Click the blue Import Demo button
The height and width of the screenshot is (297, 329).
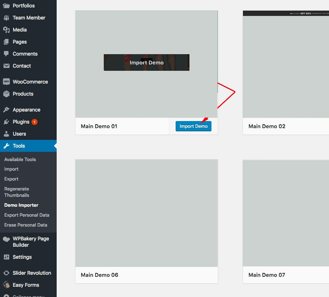point(193,126)
